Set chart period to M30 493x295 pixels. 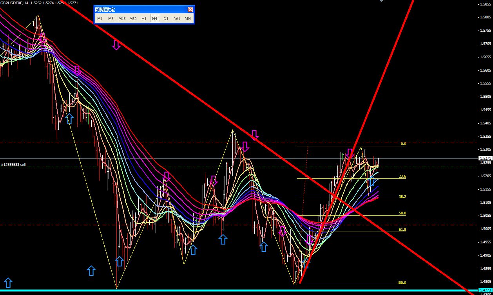coord(133,18)
